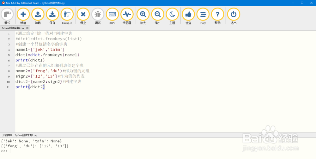Click the 运行脚本 output pane title
This screenshot has width=316, height=159.
[x=20, y=135]
